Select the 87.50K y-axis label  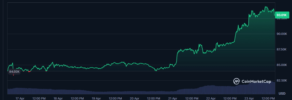[282, 49]
